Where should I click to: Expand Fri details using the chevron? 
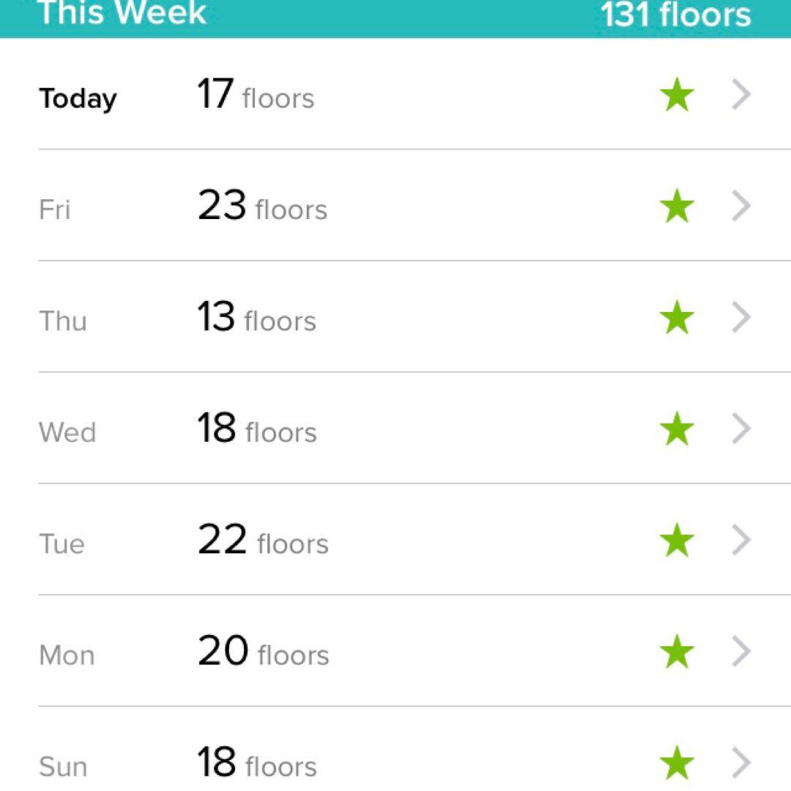point(741,207)
